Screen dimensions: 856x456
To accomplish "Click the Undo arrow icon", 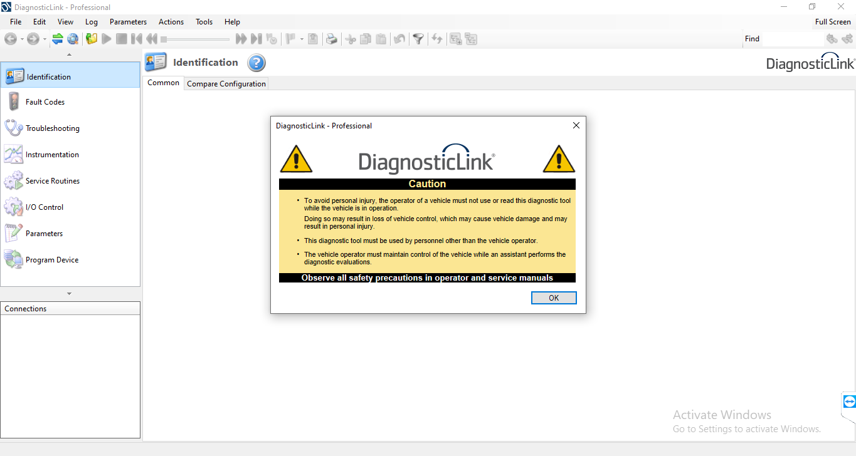I will [x=399, y=39].
